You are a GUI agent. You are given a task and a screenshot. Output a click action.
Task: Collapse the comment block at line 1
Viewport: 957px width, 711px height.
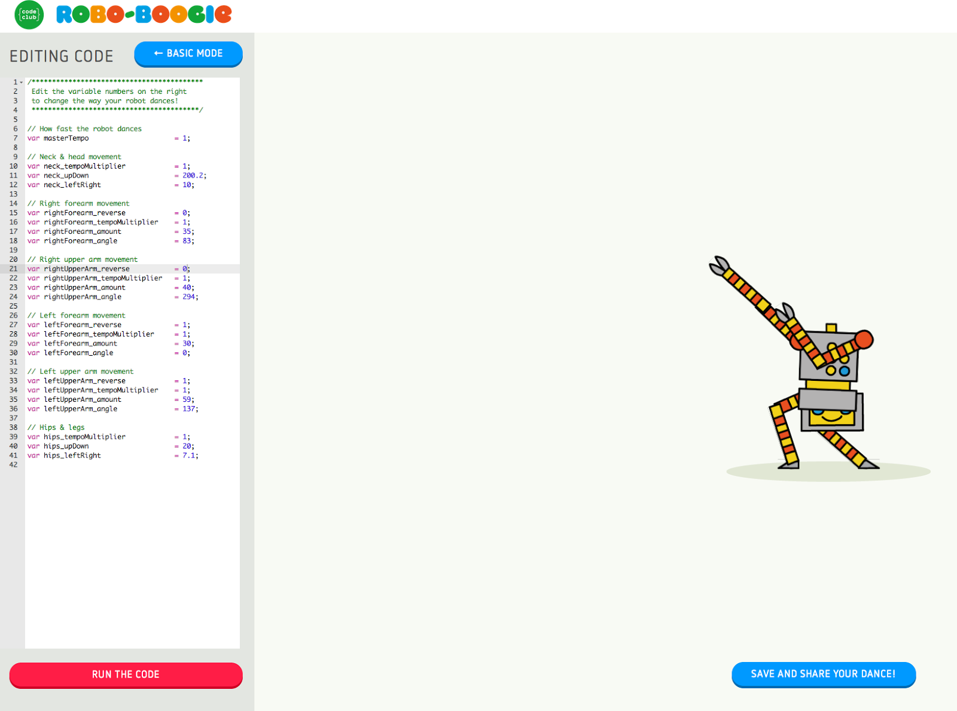(22, 83)
